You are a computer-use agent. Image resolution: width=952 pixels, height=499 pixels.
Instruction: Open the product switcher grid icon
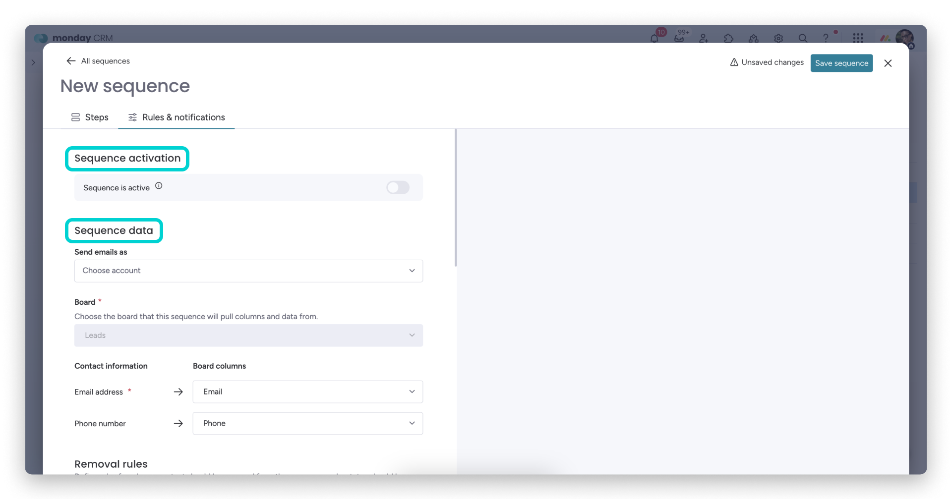tap(858, 38)
